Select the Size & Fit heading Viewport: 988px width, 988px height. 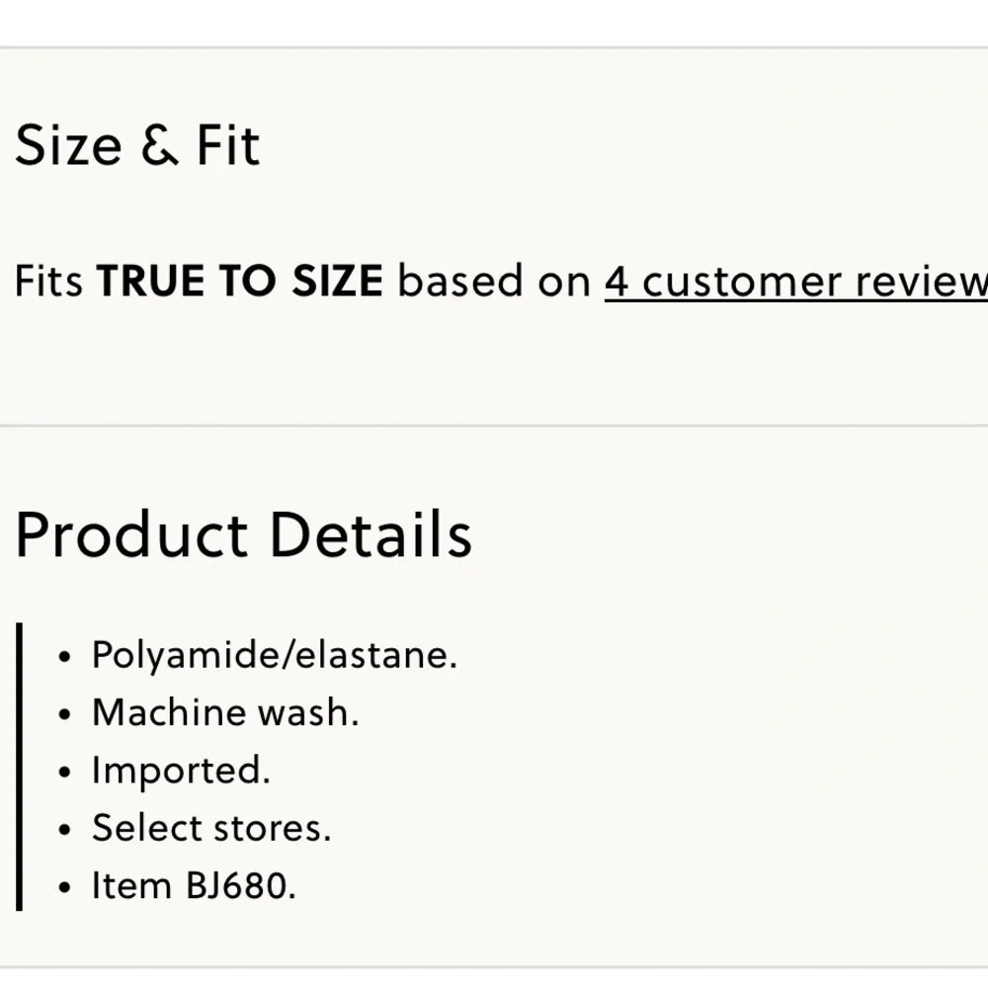(x=137, y=145)
